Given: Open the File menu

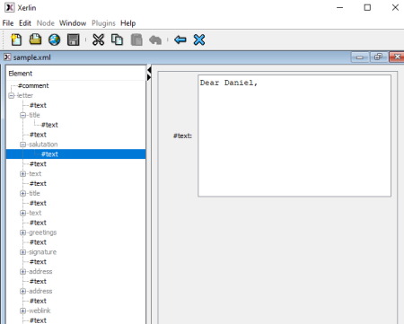Looking at the screenshot, I should pyautogui.click(x=8, y=23).
